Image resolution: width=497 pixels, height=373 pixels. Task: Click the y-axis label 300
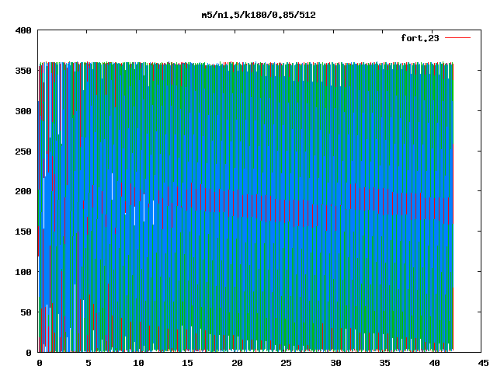(x=23, y=111)
